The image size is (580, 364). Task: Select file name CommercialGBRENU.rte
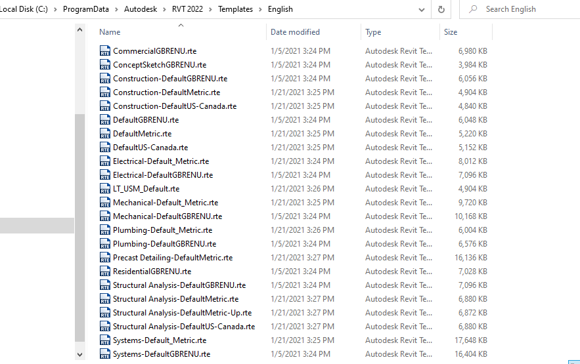pos(154,51)
